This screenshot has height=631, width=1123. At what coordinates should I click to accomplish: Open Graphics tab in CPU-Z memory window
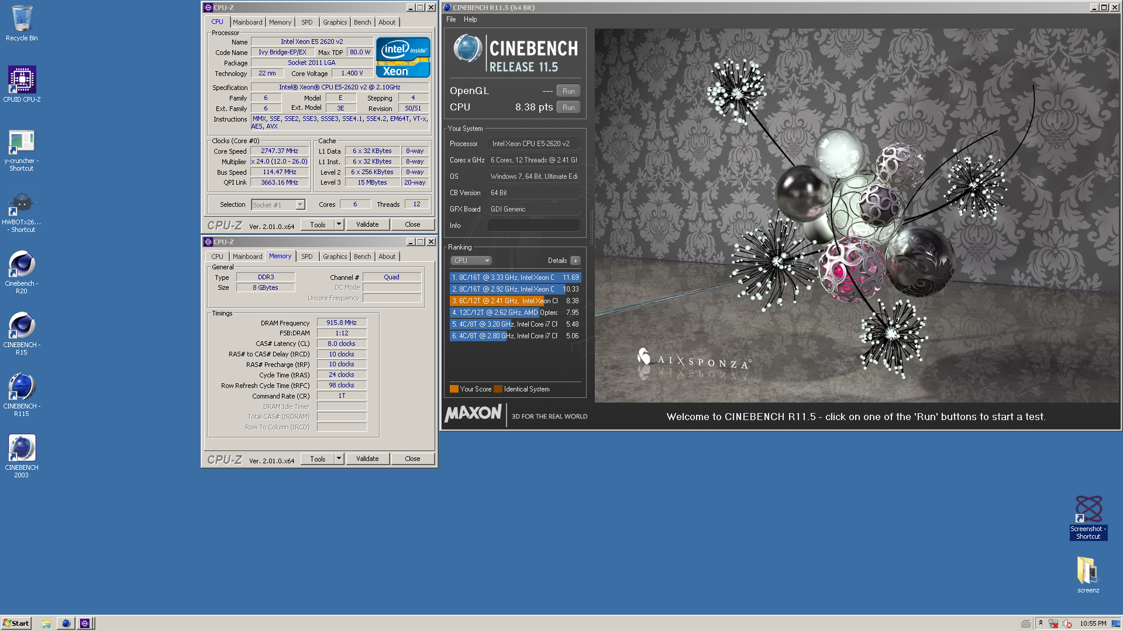click(335, 256)
